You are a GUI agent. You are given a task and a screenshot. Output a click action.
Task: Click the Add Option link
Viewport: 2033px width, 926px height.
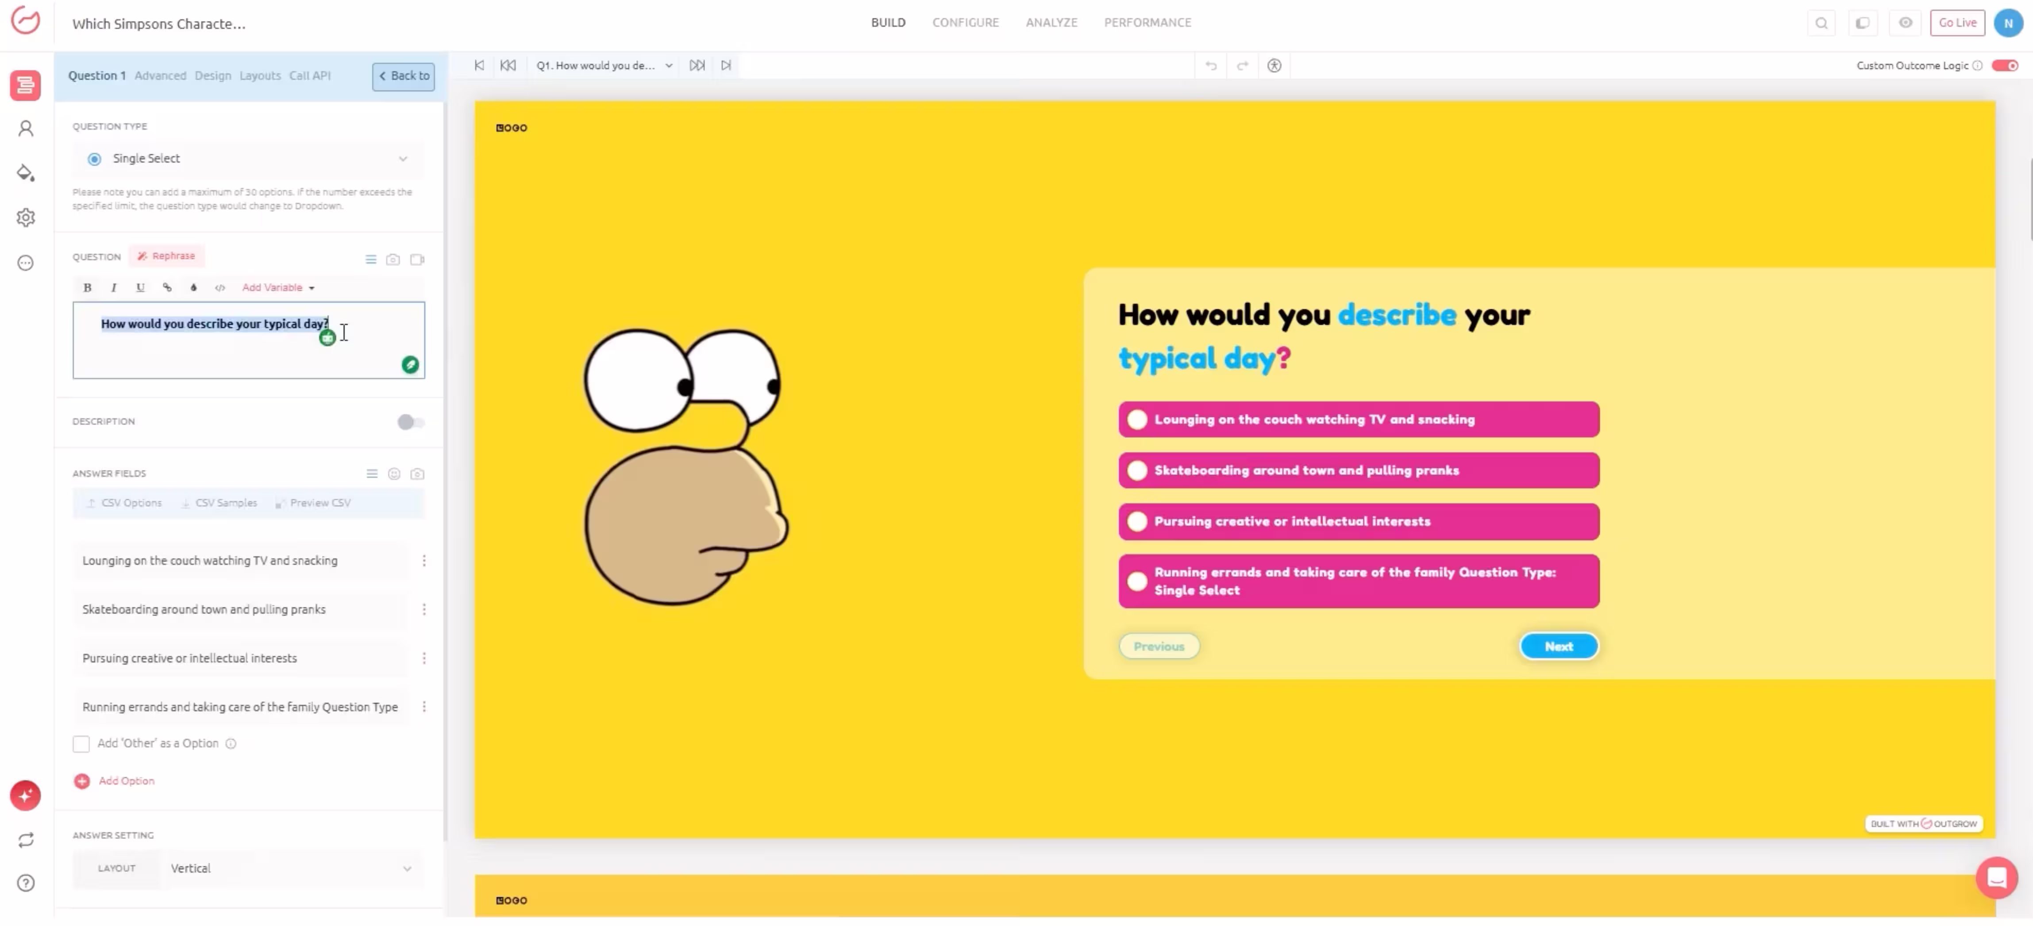[126, 781]
